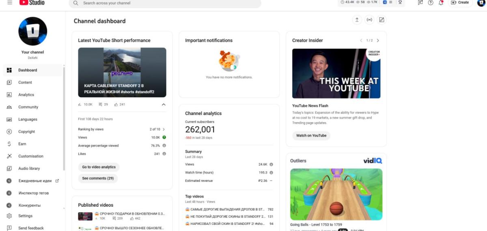Open Инспектор тегов in the sidebar
Screen dimensions: 487x231
coord(33,193)
